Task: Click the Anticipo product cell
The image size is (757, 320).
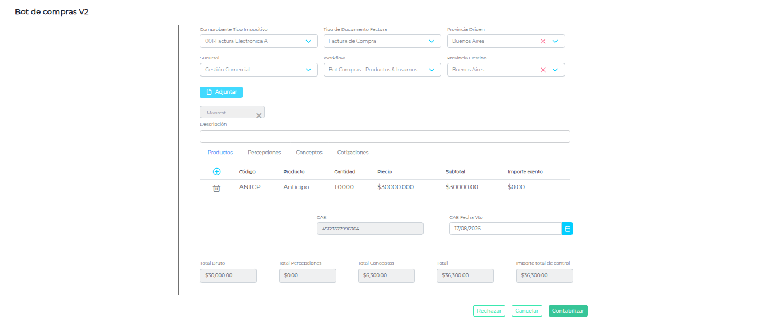Action: click(x=296, y=187)
